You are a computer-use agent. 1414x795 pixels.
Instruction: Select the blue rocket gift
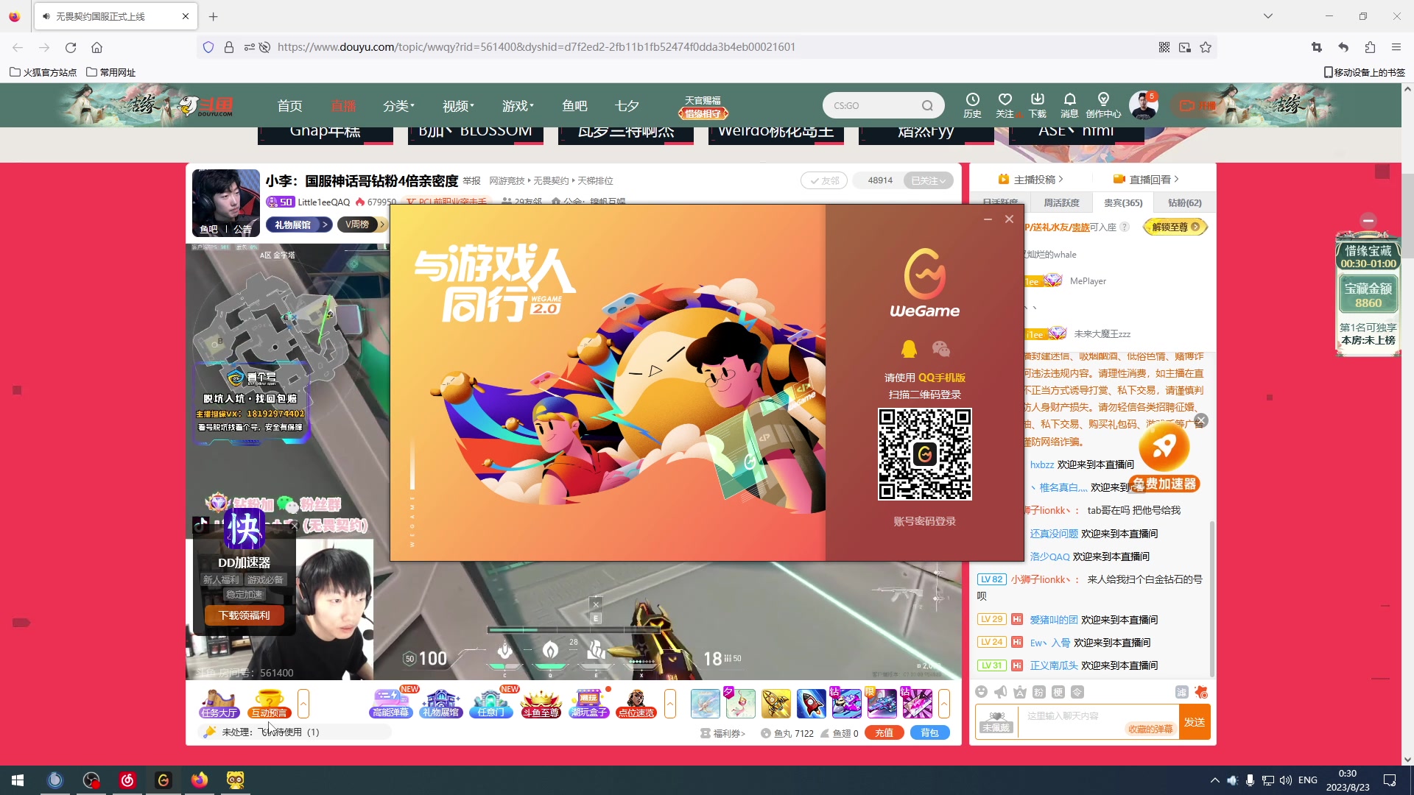(x=812, y=704)
